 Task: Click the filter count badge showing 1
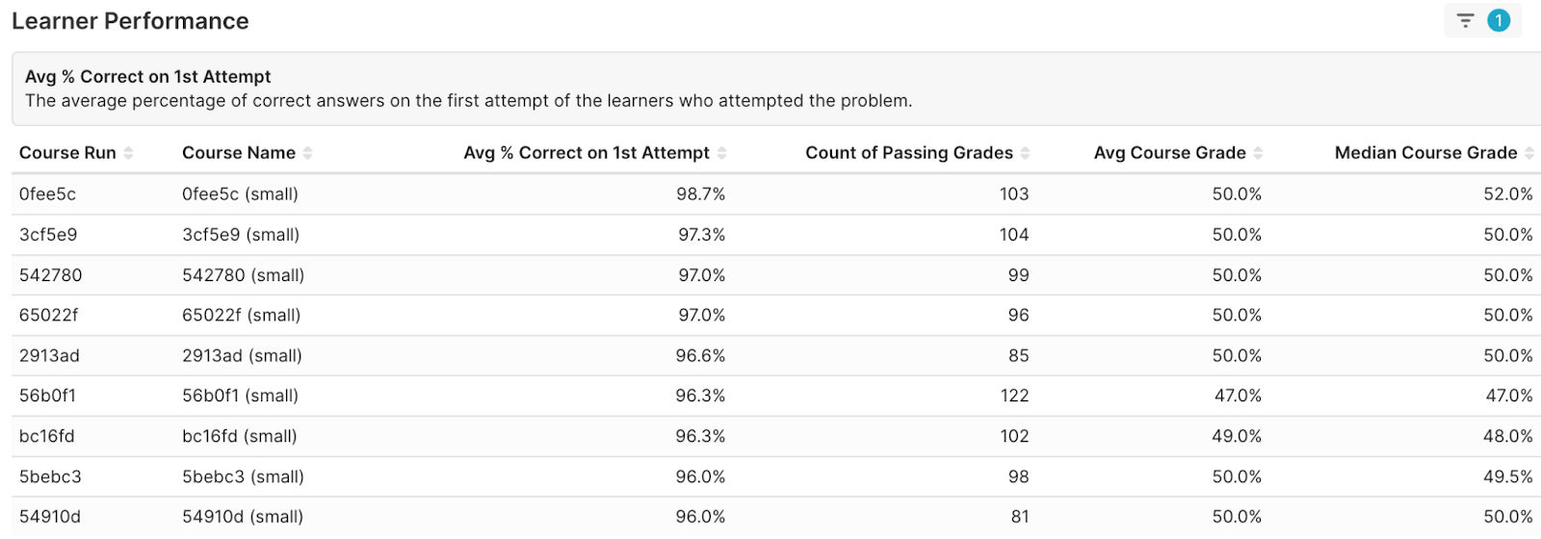(1499, 20)
